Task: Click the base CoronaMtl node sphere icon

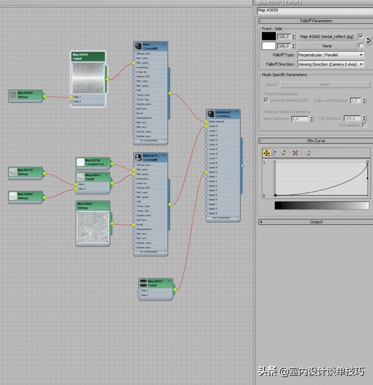Action: [138, 46]
